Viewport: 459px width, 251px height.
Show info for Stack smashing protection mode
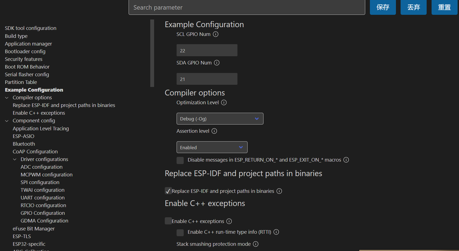256,244
